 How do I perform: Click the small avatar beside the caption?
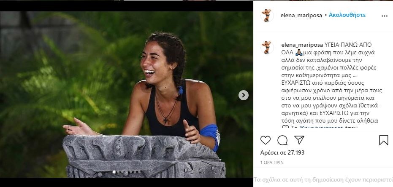pos(267,47)
